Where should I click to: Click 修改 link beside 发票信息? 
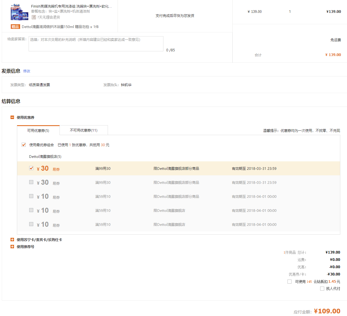27,71
